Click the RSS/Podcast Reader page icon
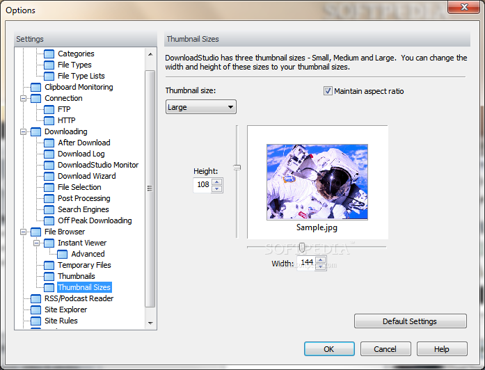This screenshot has width=485, height=370. [35, 298]
